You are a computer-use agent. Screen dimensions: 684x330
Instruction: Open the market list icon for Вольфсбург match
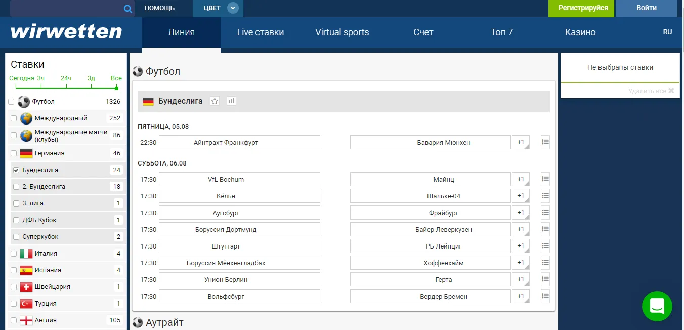(x=545, y=296)
